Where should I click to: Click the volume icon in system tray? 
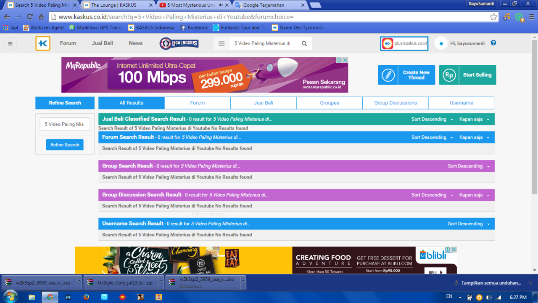(x=488, y=297)
